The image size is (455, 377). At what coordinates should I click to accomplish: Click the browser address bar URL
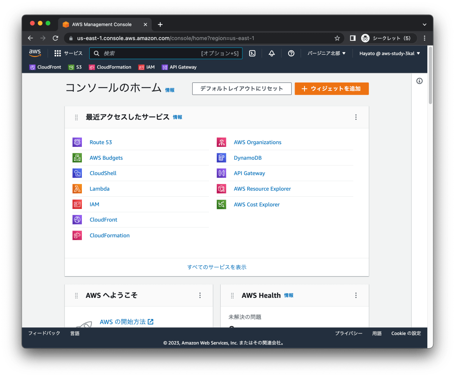point(165,38)
